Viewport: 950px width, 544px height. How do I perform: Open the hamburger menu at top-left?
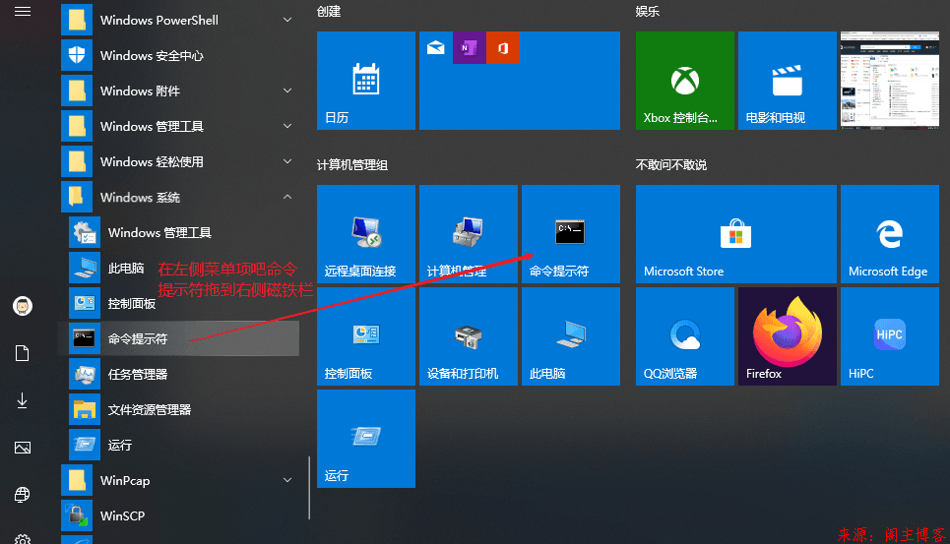point(23,12)
